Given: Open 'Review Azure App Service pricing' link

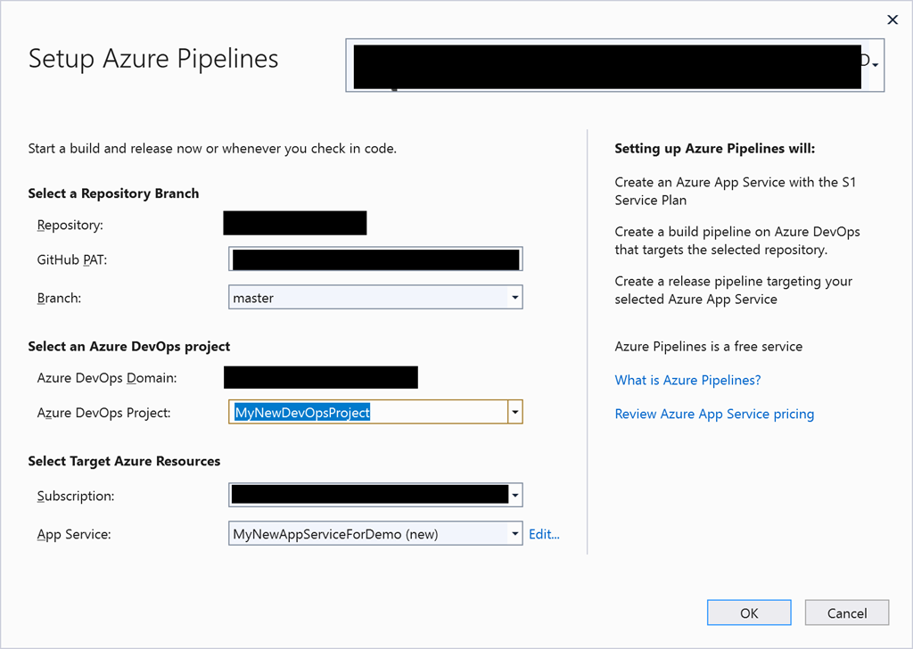Looking at the screenshot, I should [714, 414].
